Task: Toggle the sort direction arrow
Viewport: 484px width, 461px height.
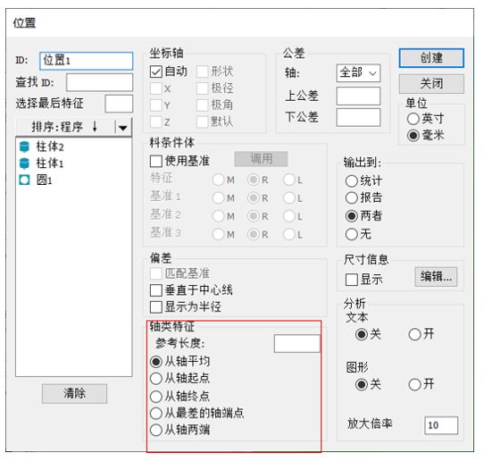Action: point(95,127)
